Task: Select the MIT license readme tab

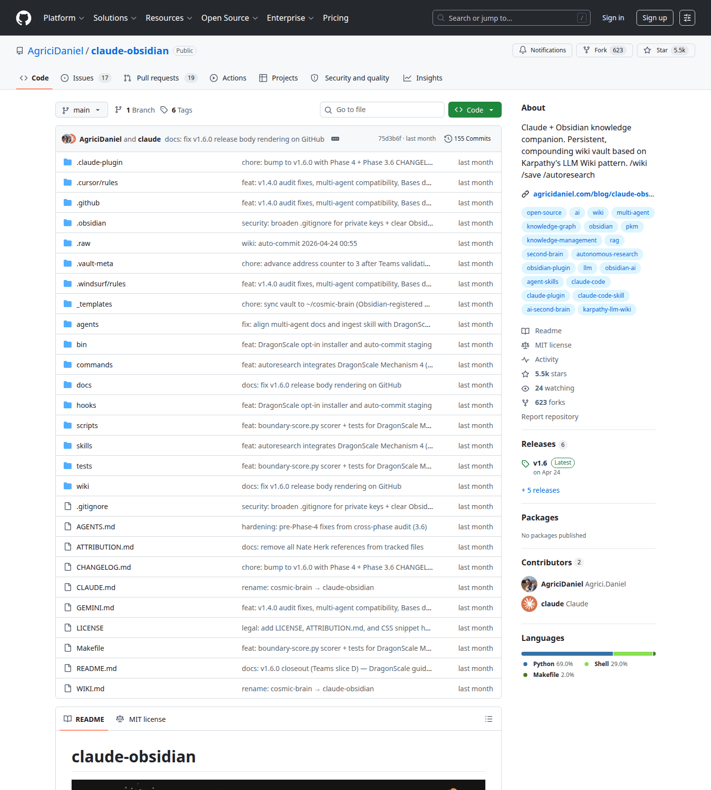Action: click(x=141, y=719)
